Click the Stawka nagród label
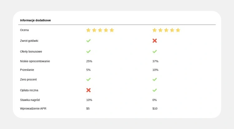Image resolution: width=234 pixels, height=129 pixels. [x=30, y=100]
